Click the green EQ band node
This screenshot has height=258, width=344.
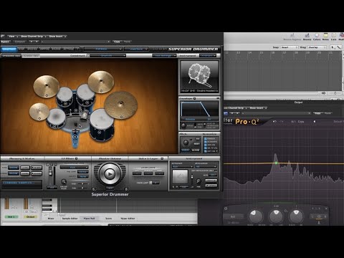[276, 163]
